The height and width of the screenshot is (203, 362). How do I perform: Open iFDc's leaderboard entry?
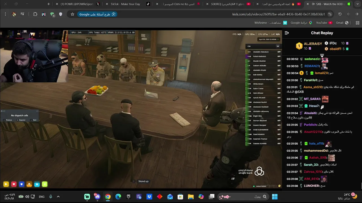click(x=337, y=43)
